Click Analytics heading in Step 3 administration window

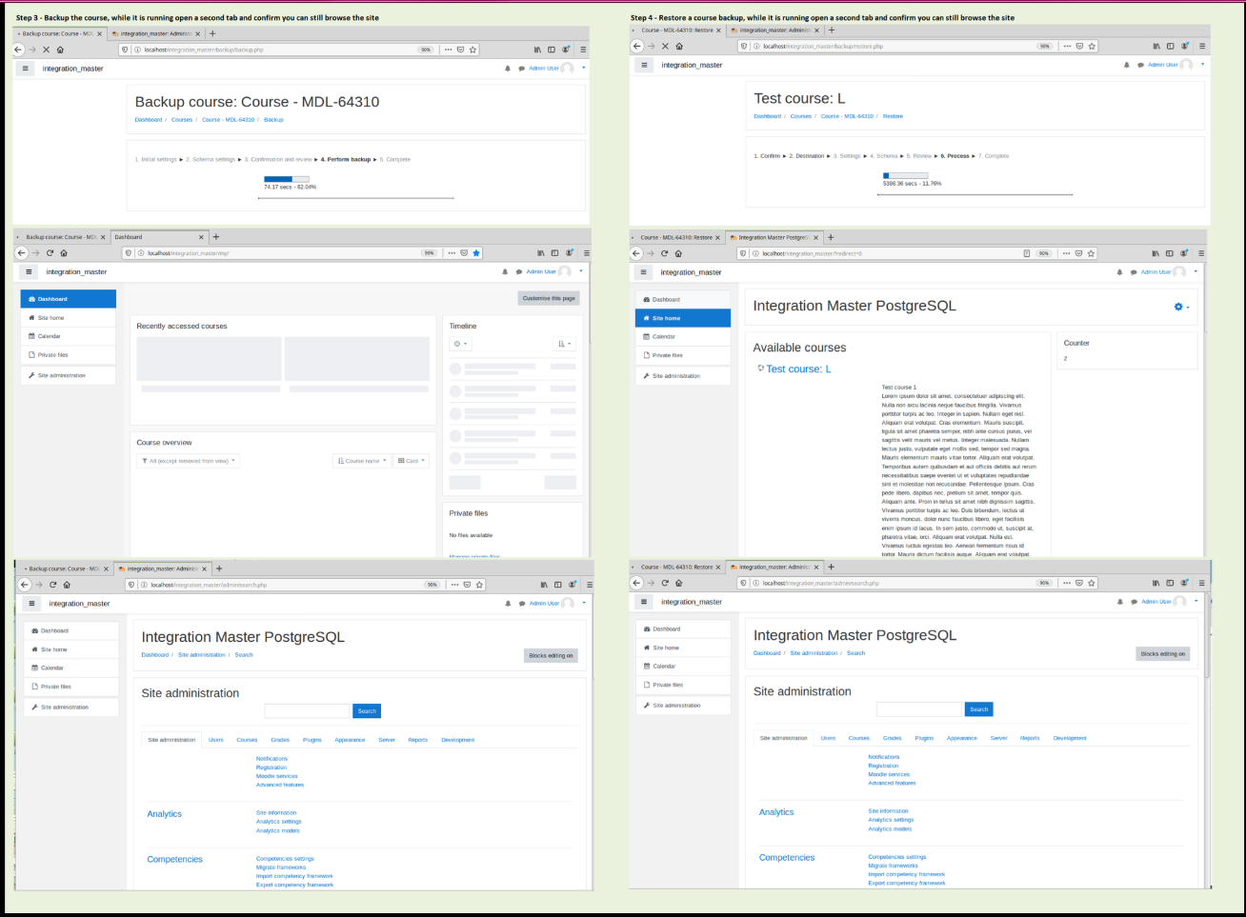click(x=164, y=814)
